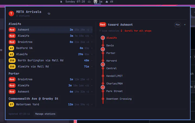Click the vehicle marker between Harvard and Central

click(103, 64)
